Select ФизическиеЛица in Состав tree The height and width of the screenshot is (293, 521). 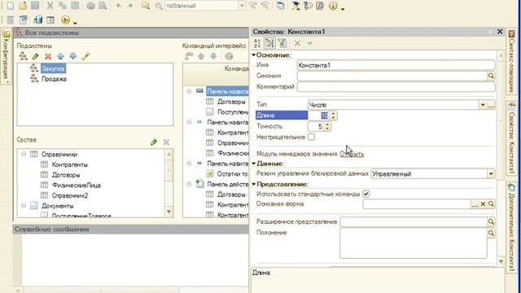point(77,186)
